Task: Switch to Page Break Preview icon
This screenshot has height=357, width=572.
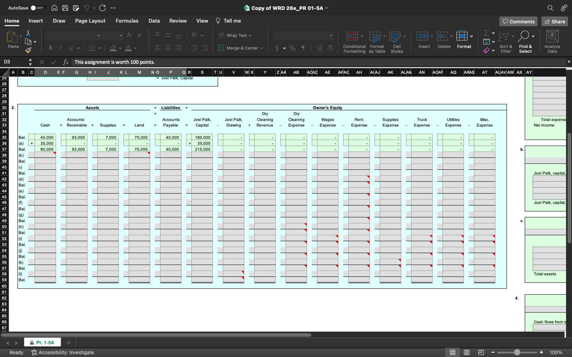Action: [481, 353]
